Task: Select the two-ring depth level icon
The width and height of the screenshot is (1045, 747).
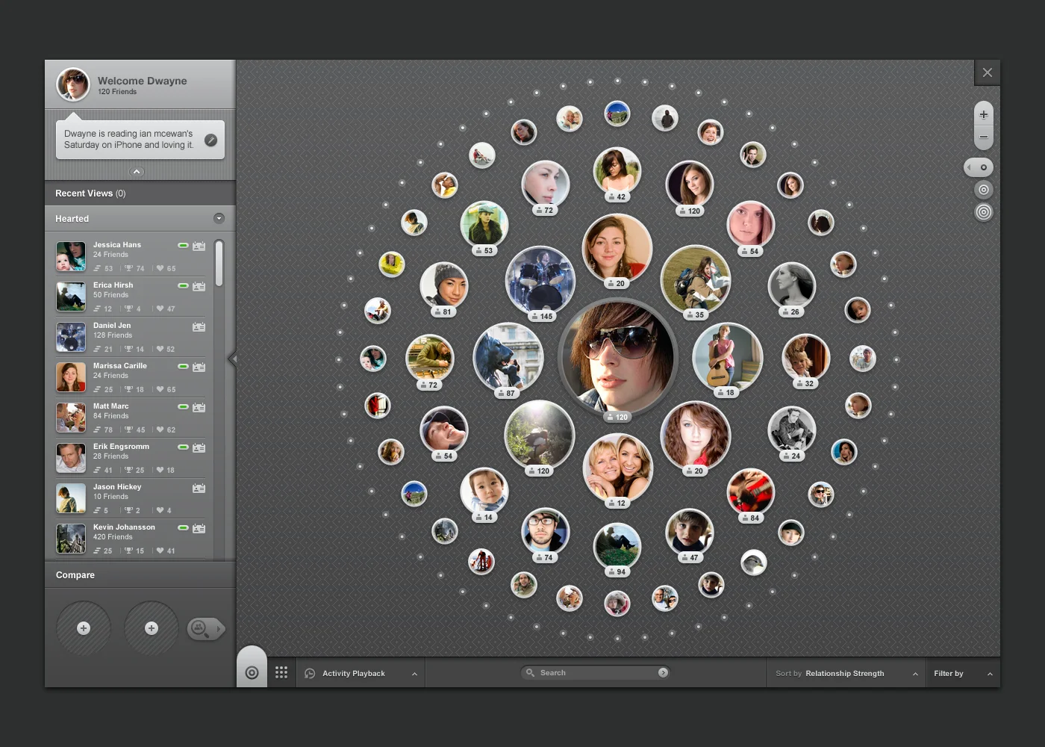Action: (x=984, y=190)
